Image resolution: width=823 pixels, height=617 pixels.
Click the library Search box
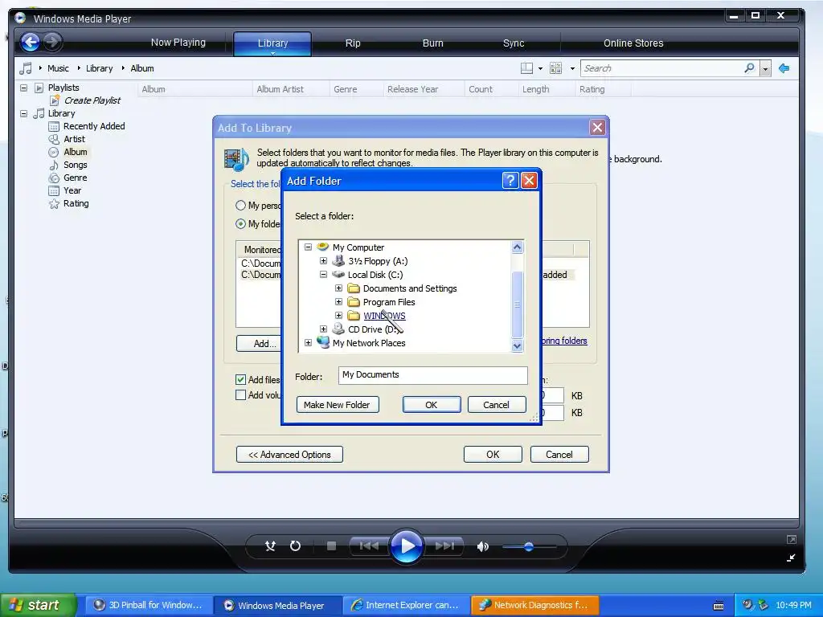pyautogui.click(x=662, y=68)
